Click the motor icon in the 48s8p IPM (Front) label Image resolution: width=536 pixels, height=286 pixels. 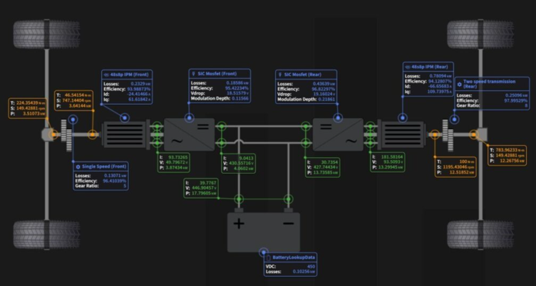tap(106, 75)
